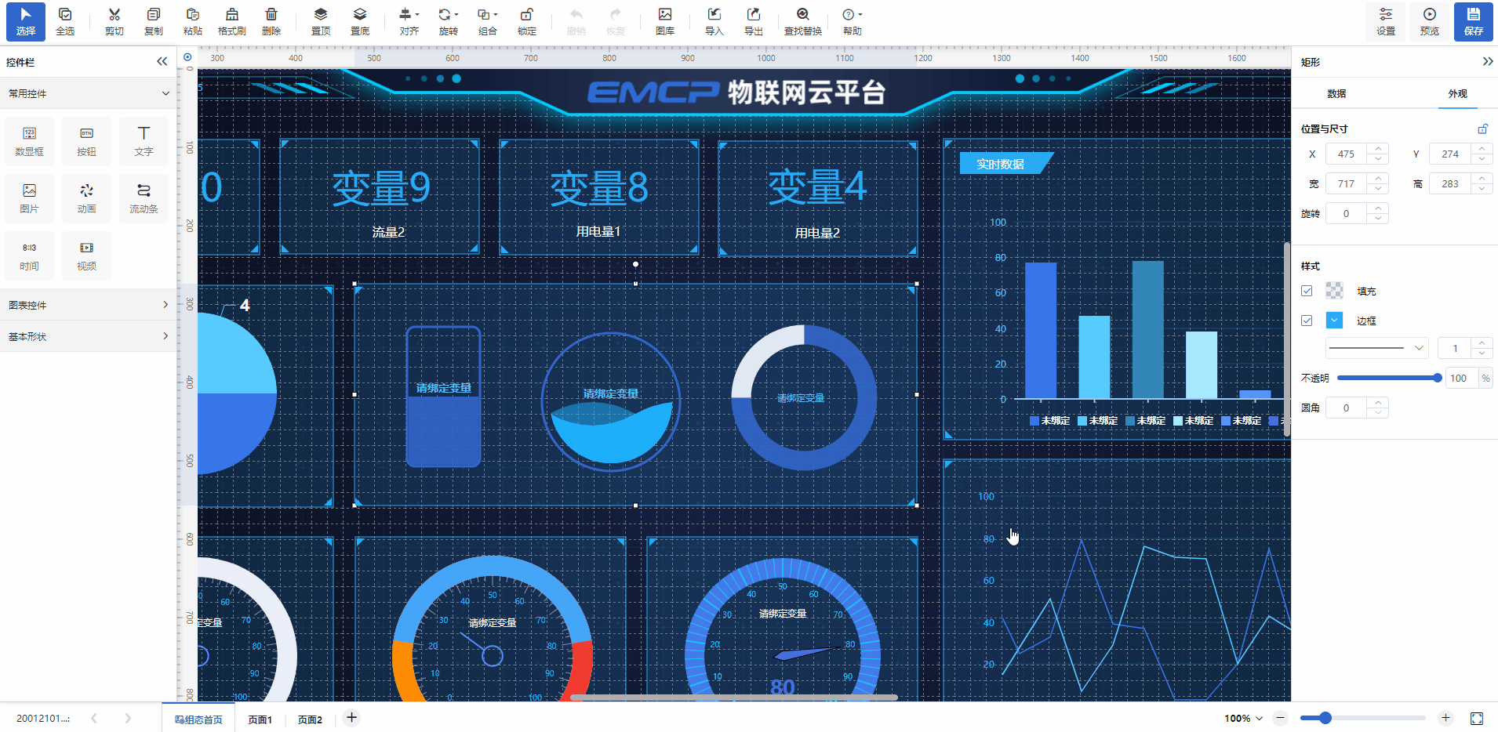1498x732 pixels.
Task: Open the 边框 border color swatch
Action: click(x=1334, y=321)
